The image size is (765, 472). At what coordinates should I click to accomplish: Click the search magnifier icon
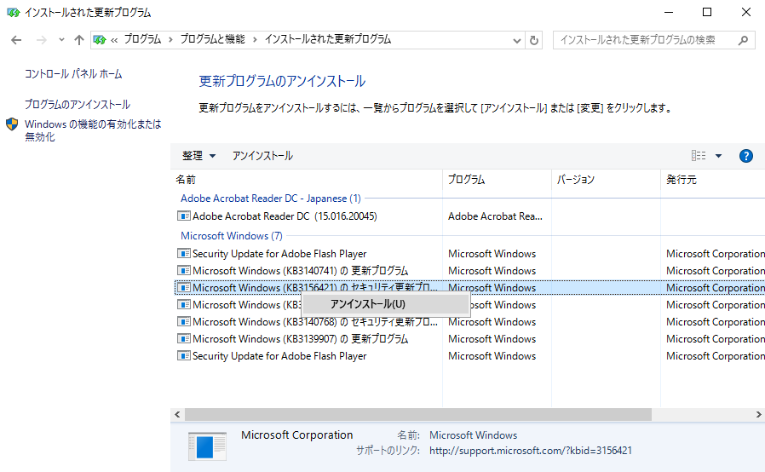[743, 40]
